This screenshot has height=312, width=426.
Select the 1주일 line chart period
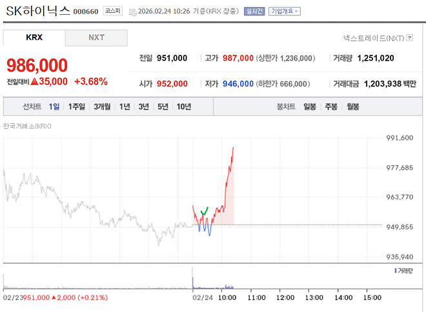76,106
